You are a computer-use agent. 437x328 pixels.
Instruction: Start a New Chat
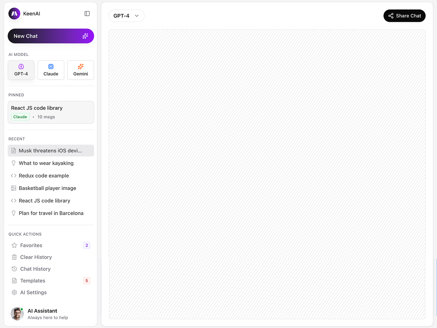click(x=51, y=36)
